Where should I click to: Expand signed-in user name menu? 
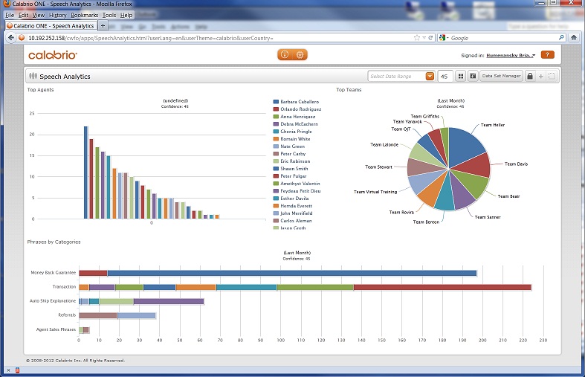click(511, 55)
